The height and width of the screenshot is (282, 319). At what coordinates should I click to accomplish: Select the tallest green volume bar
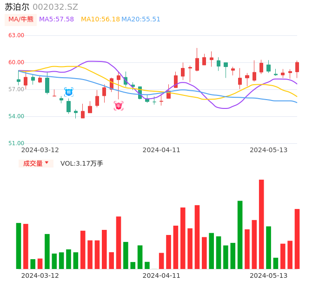tap(240, 235)
